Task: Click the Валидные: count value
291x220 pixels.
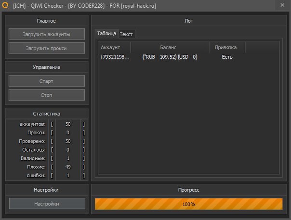Action: pos(68,158)
